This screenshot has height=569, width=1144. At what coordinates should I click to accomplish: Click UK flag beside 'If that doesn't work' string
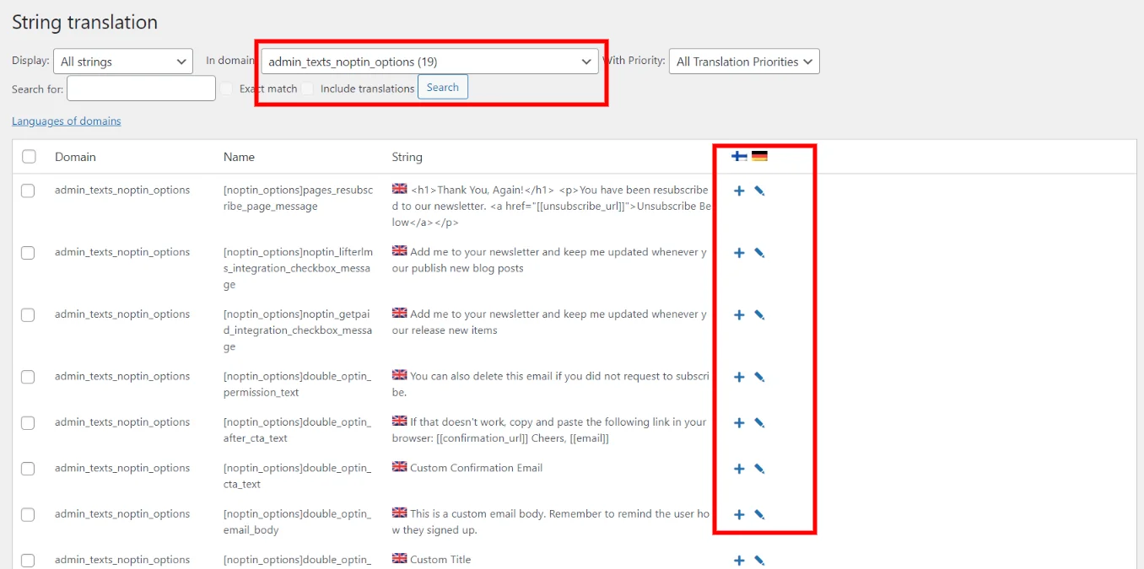point(399,421)
